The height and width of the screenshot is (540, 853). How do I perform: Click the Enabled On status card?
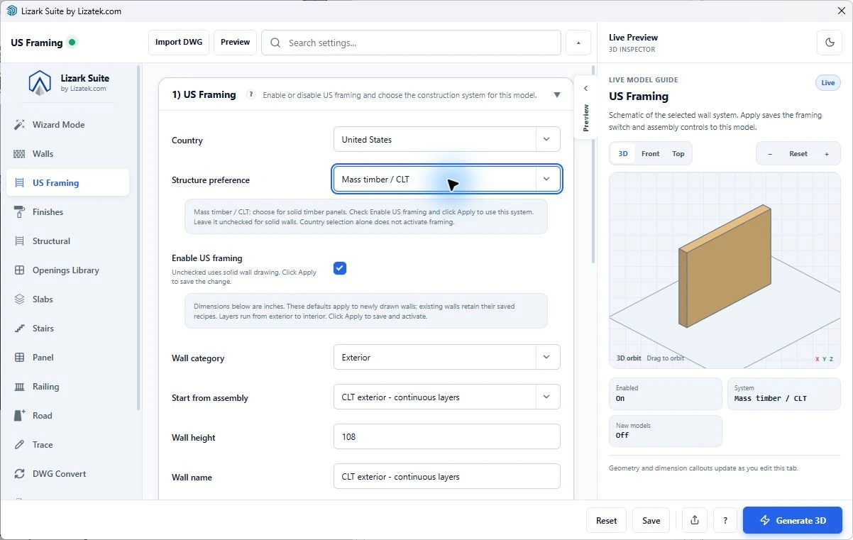[665, 394]
